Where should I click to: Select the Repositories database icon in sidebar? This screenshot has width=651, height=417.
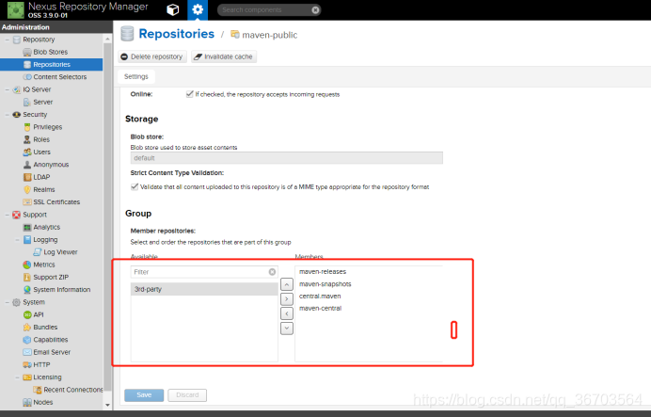pyautogui.click(x=27, y=64)
